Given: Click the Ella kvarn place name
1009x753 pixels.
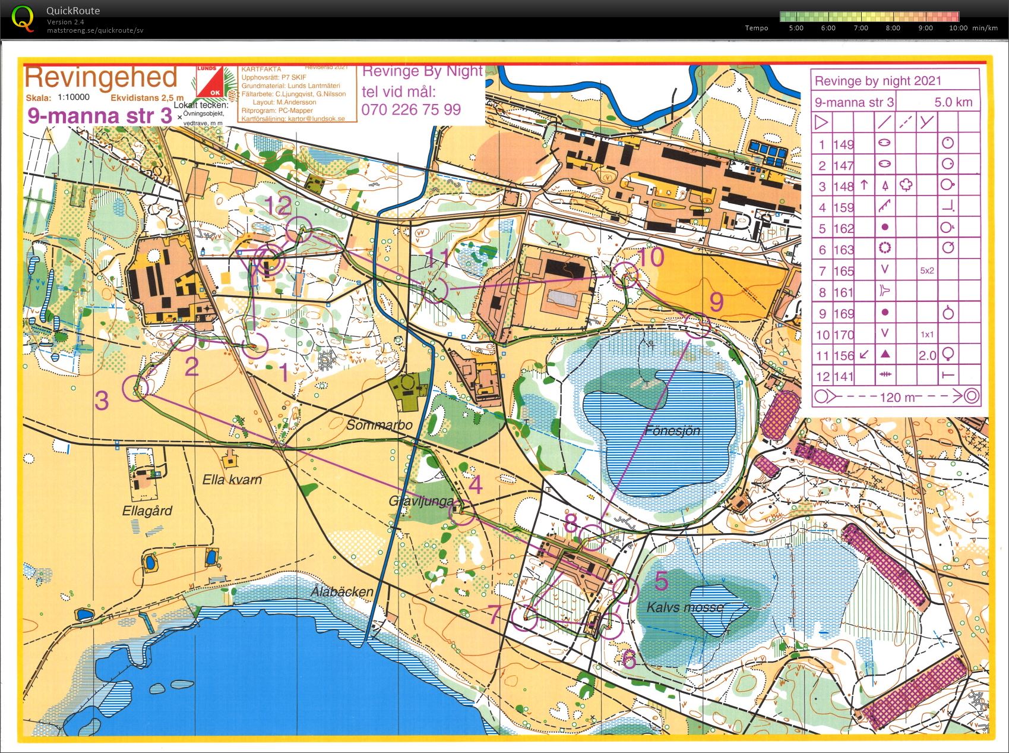Looking at the screenshot, I should click(232, 480).
